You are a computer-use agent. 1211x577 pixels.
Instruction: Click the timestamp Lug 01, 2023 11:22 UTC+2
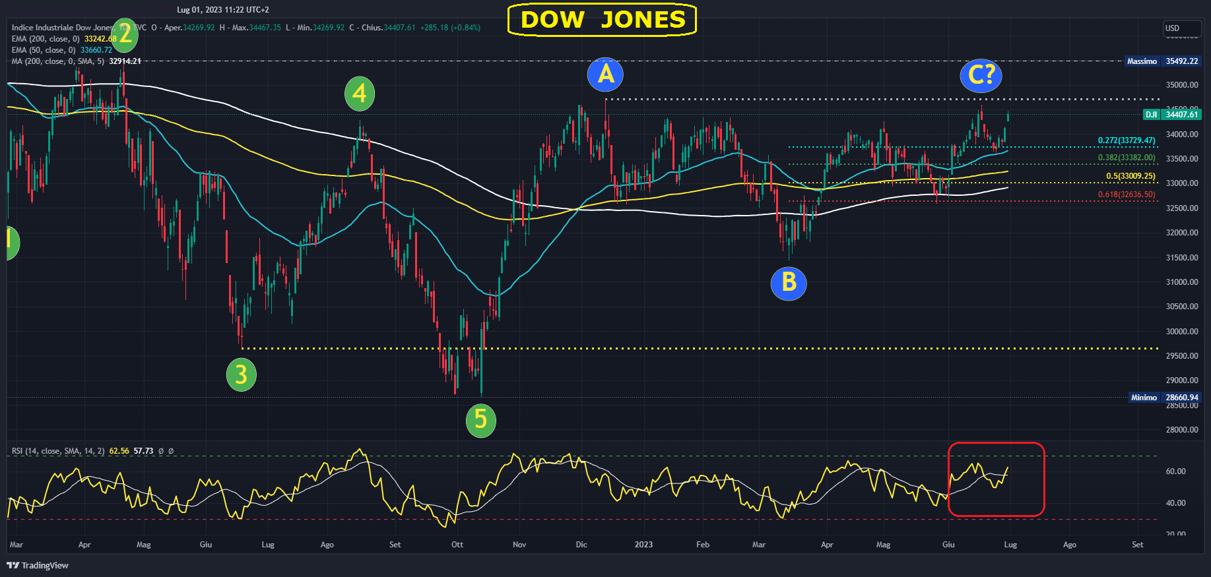[x=223, y=10]
